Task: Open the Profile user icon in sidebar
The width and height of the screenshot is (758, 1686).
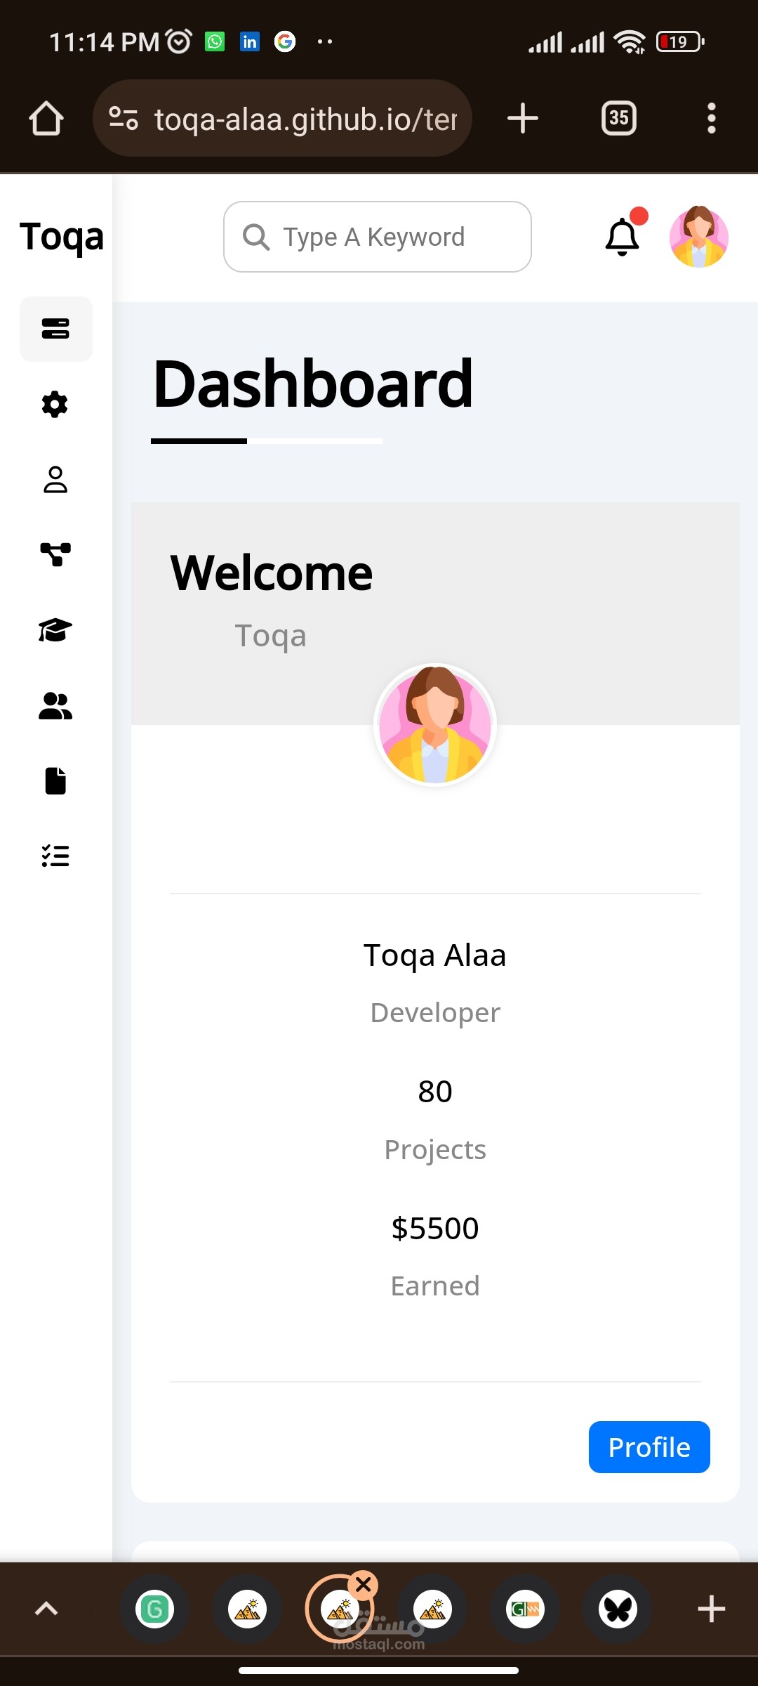Action: [x=55, y=480]
